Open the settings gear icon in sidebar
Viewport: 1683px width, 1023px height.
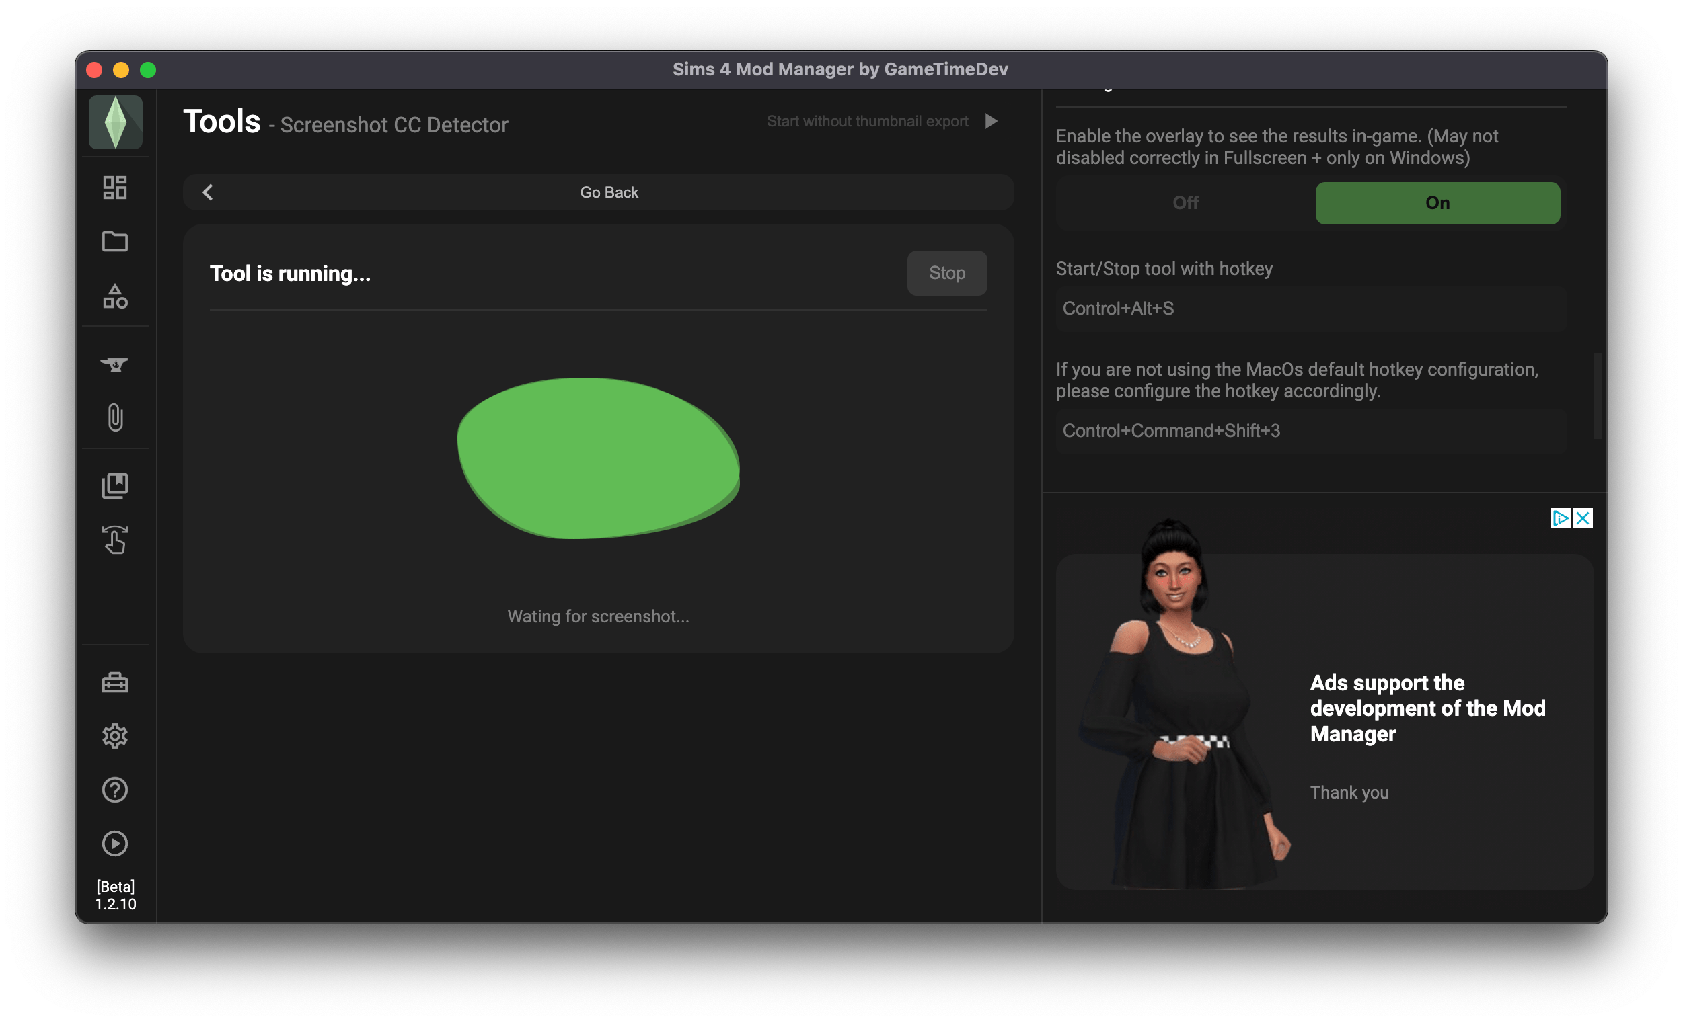point(115,737)
